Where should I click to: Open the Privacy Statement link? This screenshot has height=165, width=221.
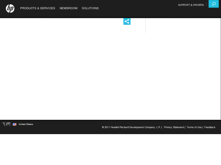pos(174,127)
